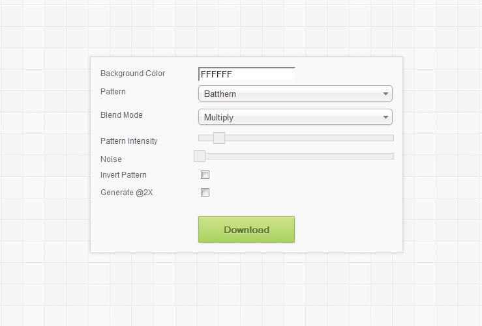Click the Background Color label

click(x=133, y=74)
